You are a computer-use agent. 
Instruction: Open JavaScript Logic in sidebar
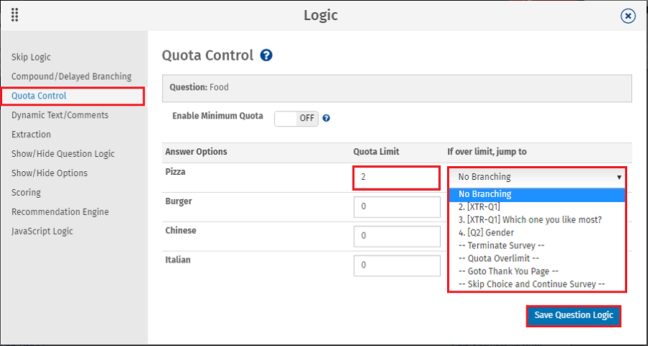pos(42,231)
